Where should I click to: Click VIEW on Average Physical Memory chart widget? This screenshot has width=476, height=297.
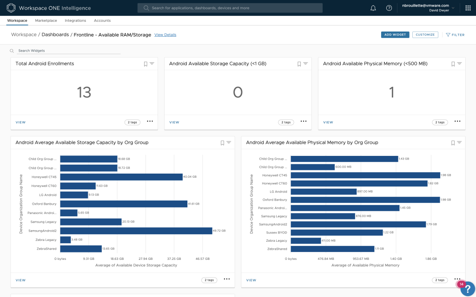click(x=251, y=280)
